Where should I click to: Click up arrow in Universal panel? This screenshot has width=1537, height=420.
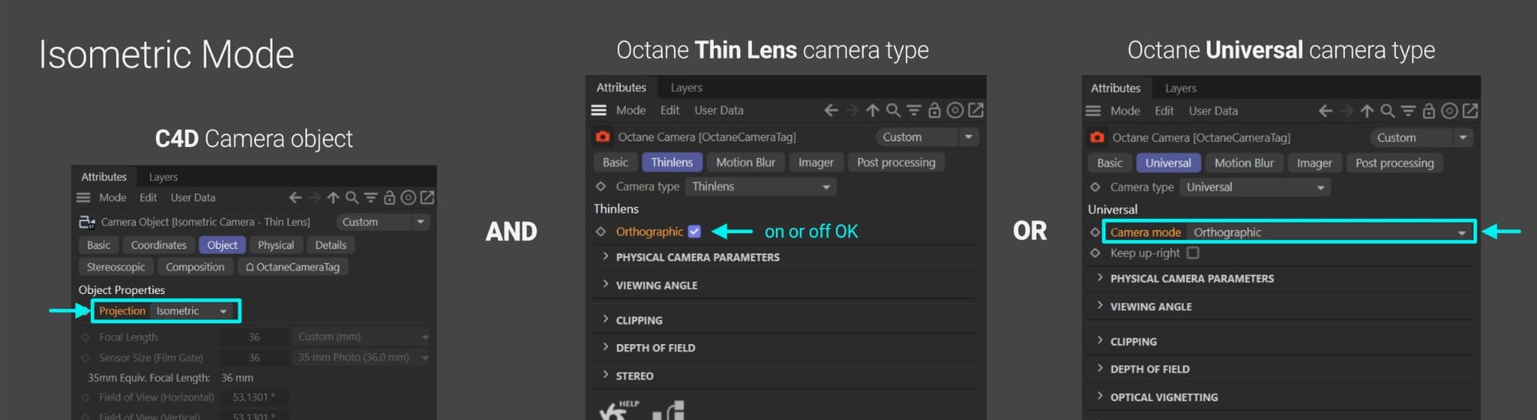1366,111
